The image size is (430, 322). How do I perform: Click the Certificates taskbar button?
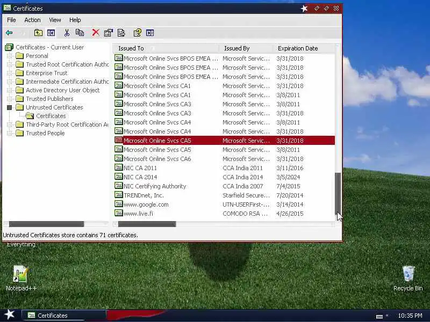[x=63, y=316]
